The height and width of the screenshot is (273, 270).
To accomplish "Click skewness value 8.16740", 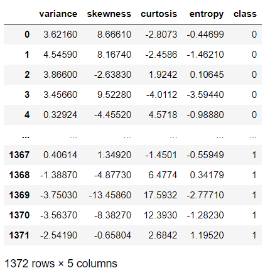I will 114,55.
